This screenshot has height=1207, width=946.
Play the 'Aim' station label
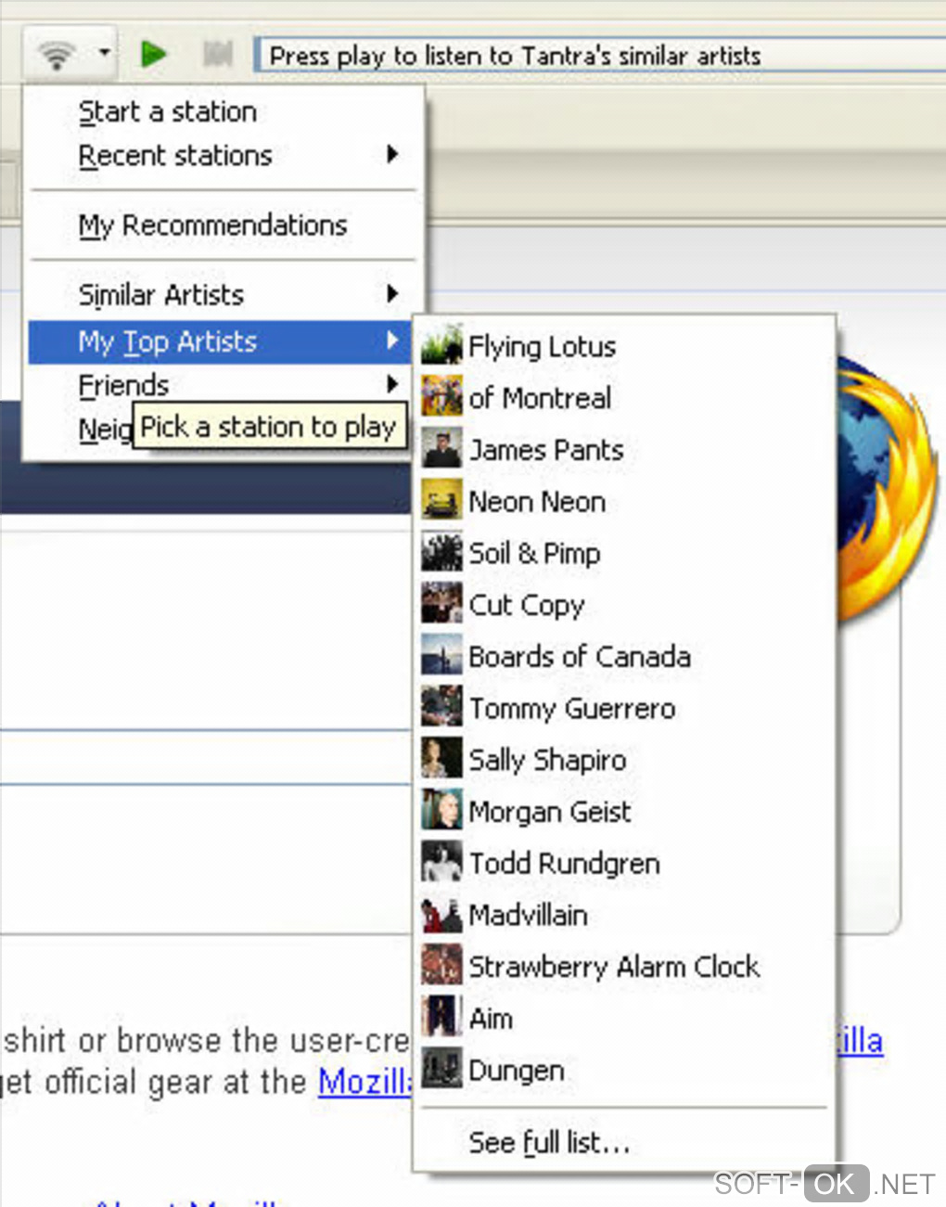(491, 1019)
